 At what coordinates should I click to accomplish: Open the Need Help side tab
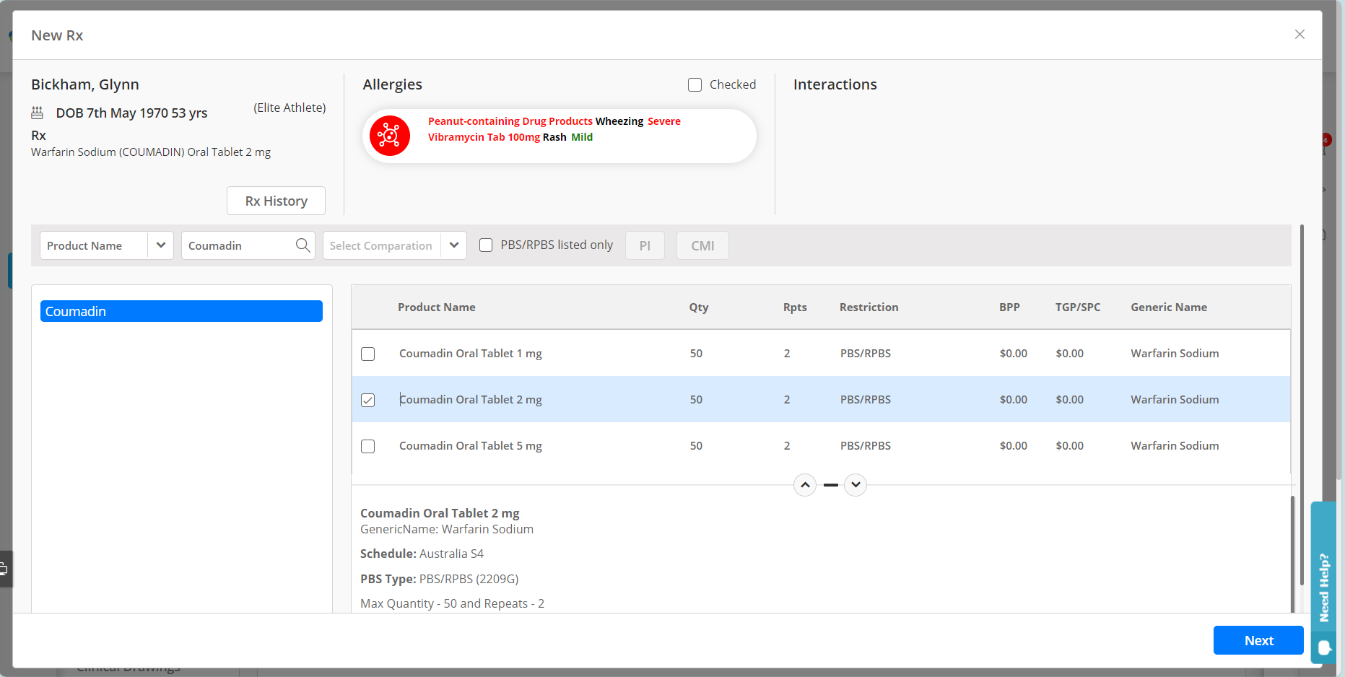click(x=1323, y=582)
